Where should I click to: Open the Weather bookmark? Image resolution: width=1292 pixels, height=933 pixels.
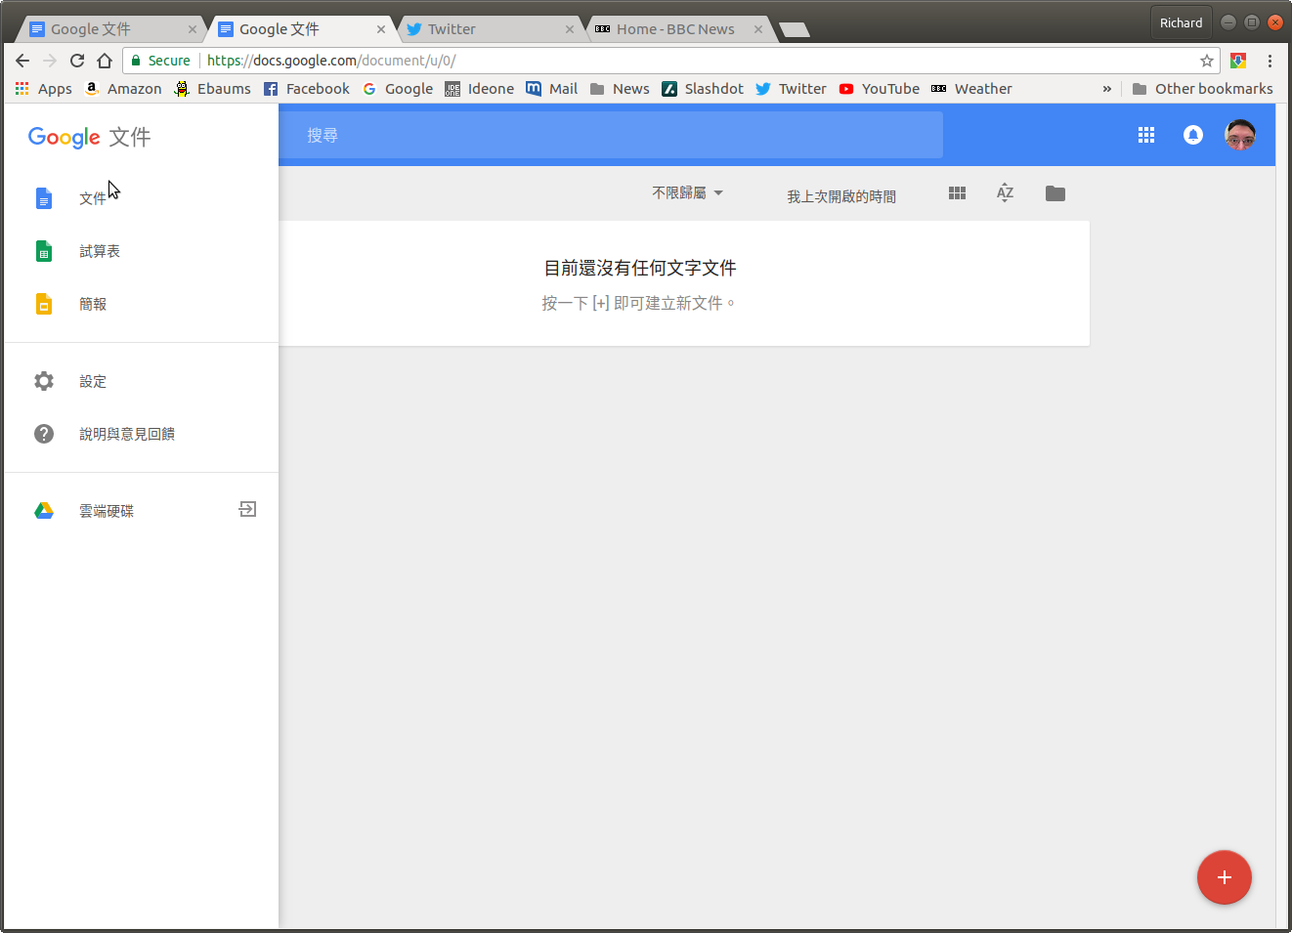[x=971, y=89]
